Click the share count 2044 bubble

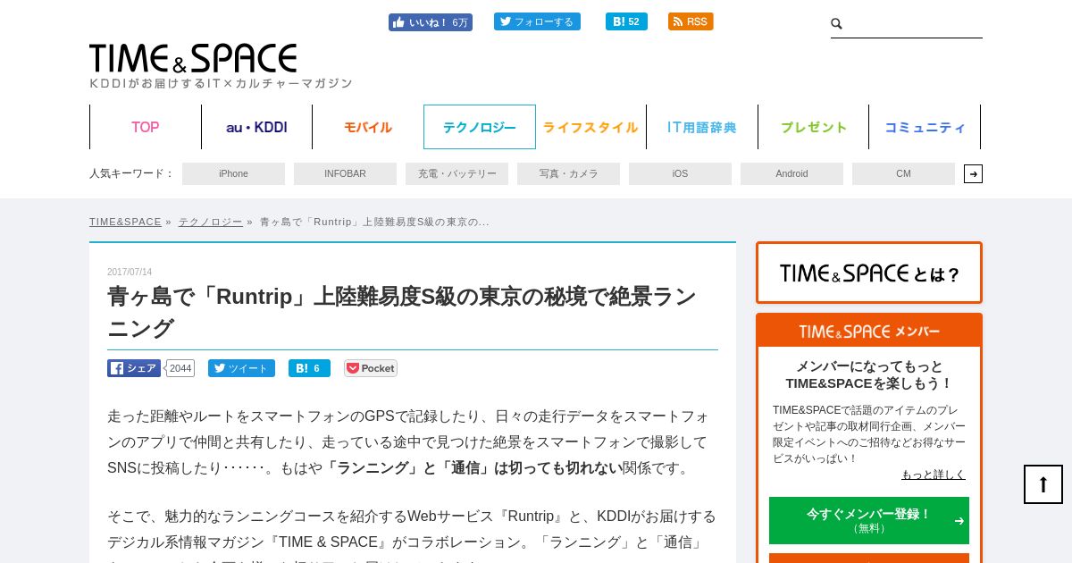[180, 368]
